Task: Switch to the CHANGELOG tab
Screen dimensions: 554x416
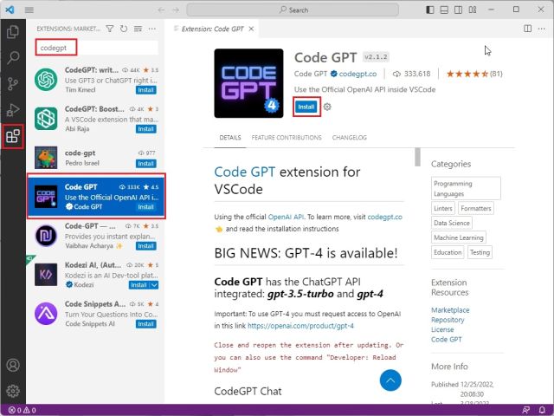Action: (x=350, y=138)
